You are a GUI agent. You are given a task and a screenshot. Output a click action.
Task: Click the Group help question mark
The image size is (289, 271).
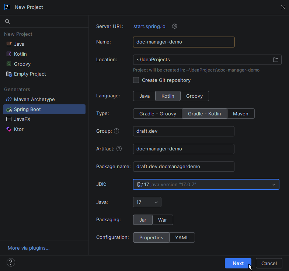click(x=116, y=131)
